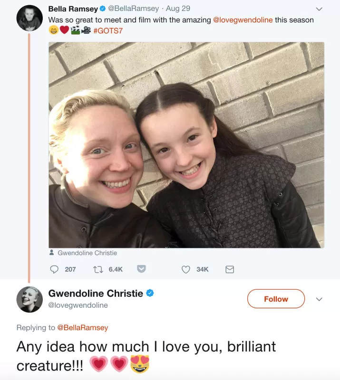Viewport: 340px width, 380px height.
Task: Click the reply speech bubble icon
Action: coord(54,269)
